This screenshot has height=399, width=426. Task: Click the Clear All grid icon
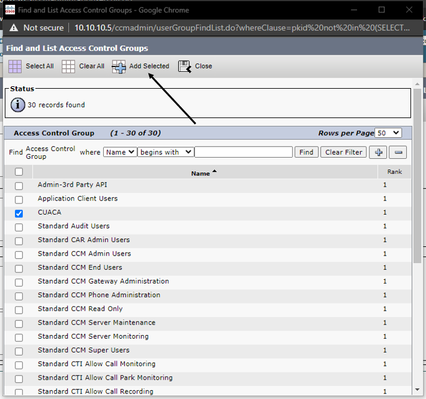(x=68, y=66)
